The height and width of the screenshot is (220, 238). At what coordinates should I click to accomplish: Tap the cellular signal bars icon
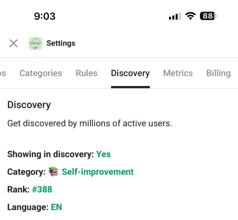point(174,16)
